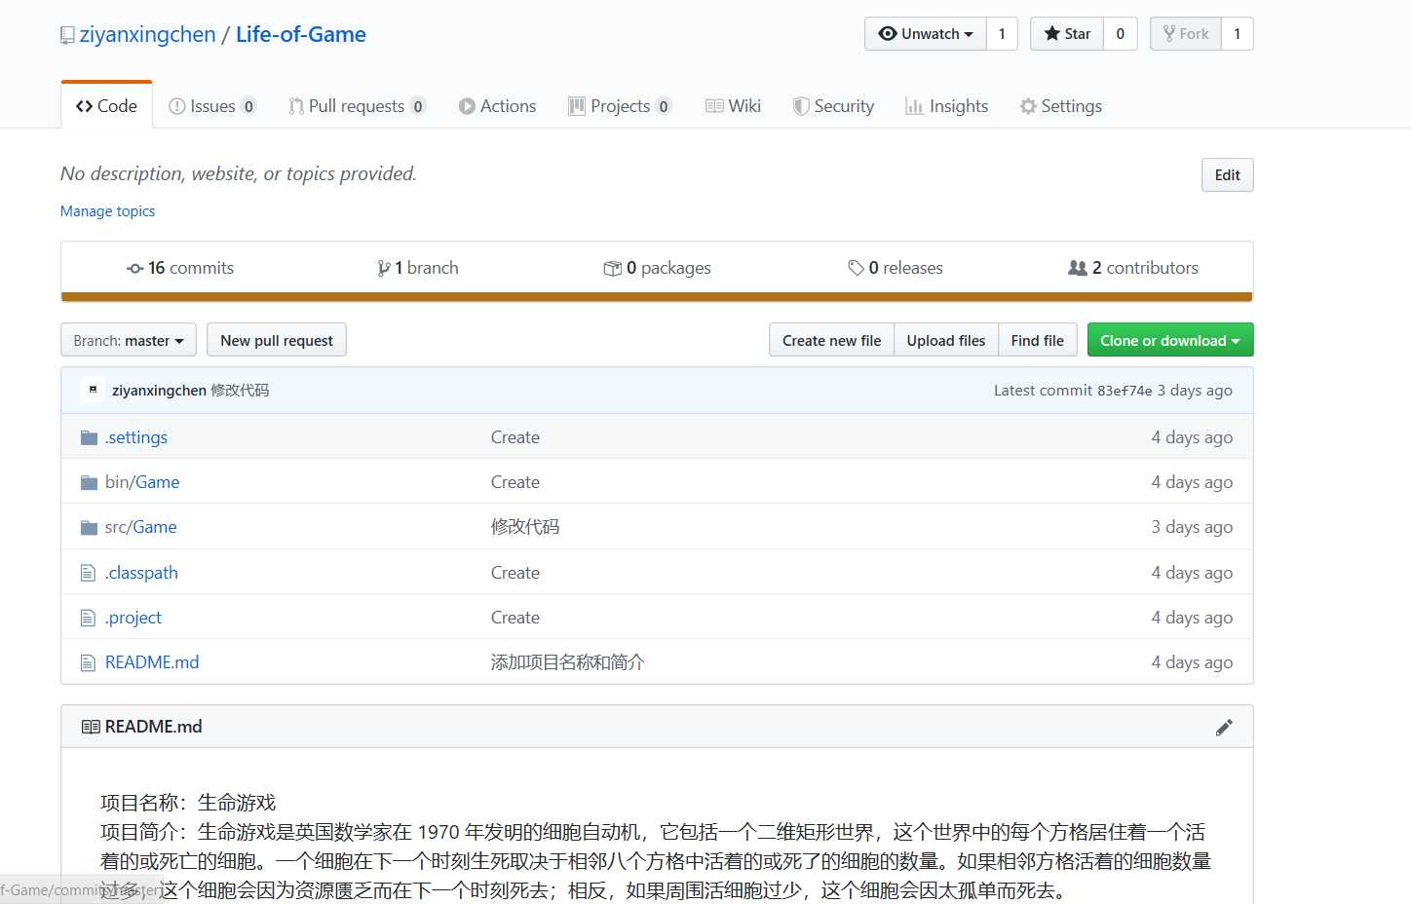This screenshot has height=904, width=1411.
Task: Open the Clone or download dropdown
Action: point(1170,340)
